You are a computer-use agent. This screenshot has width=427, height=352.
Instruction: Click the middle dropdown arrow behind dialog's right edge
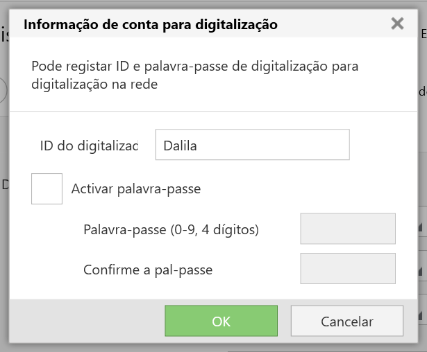(x=422, y=272)
